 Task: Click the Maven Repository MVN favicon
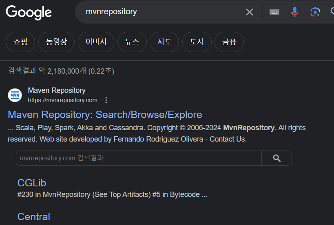(15, 95)
